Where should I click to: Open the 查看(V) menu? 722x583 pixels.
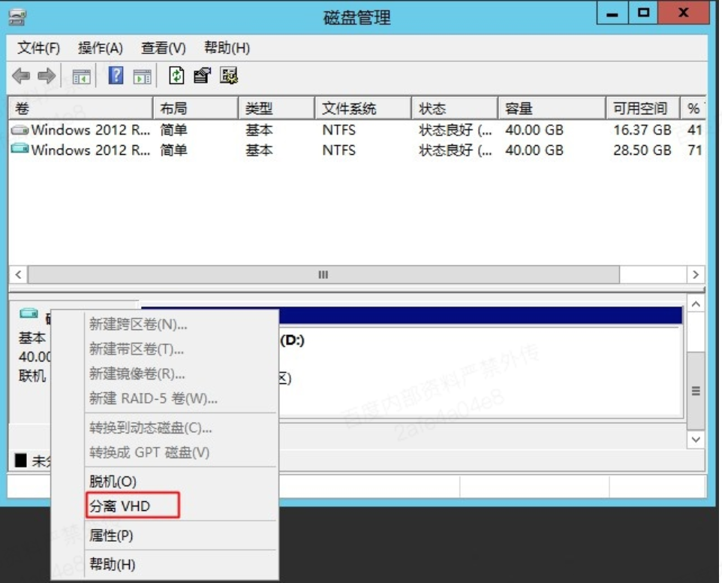click(x=163, y=48)
